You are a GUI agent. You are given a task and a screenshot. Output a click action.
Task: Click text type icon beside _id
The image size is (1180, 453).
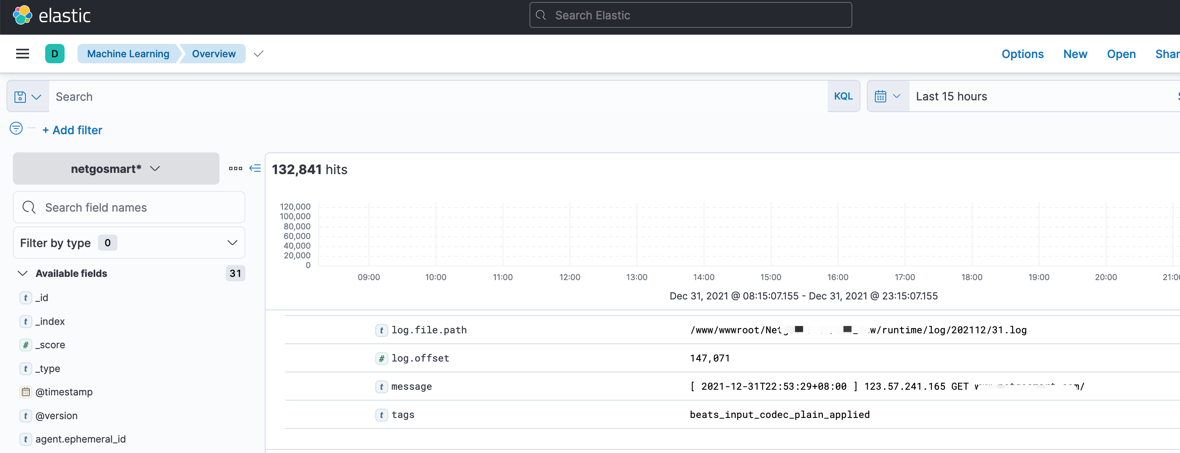pos(26,298)
